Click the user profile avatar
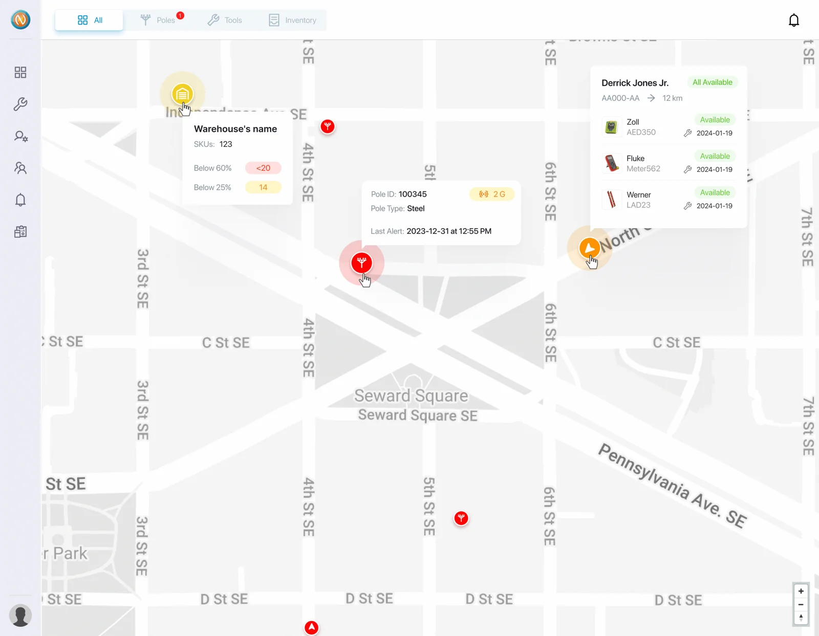Viewport: 819px width, 636px height. click(20, 615)
